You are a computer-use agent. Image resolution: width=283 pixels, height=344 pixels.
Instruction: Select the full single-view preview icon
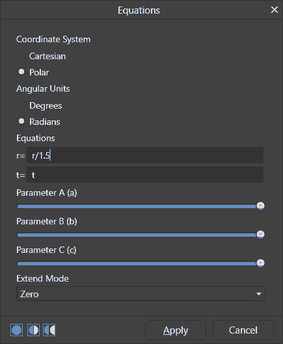point(16,330)
